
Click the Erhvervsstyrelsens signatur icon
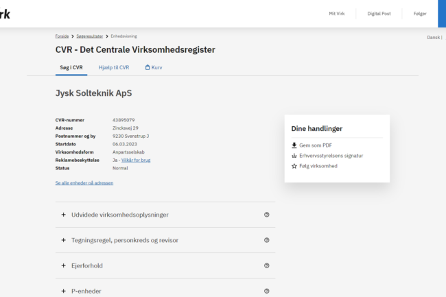coord(294,156)
